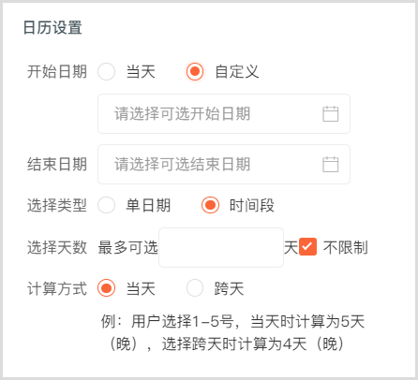Uncheck the 不限制 checkbox
418x380 pixels.
pyautogui.click(x=307, y=247)
